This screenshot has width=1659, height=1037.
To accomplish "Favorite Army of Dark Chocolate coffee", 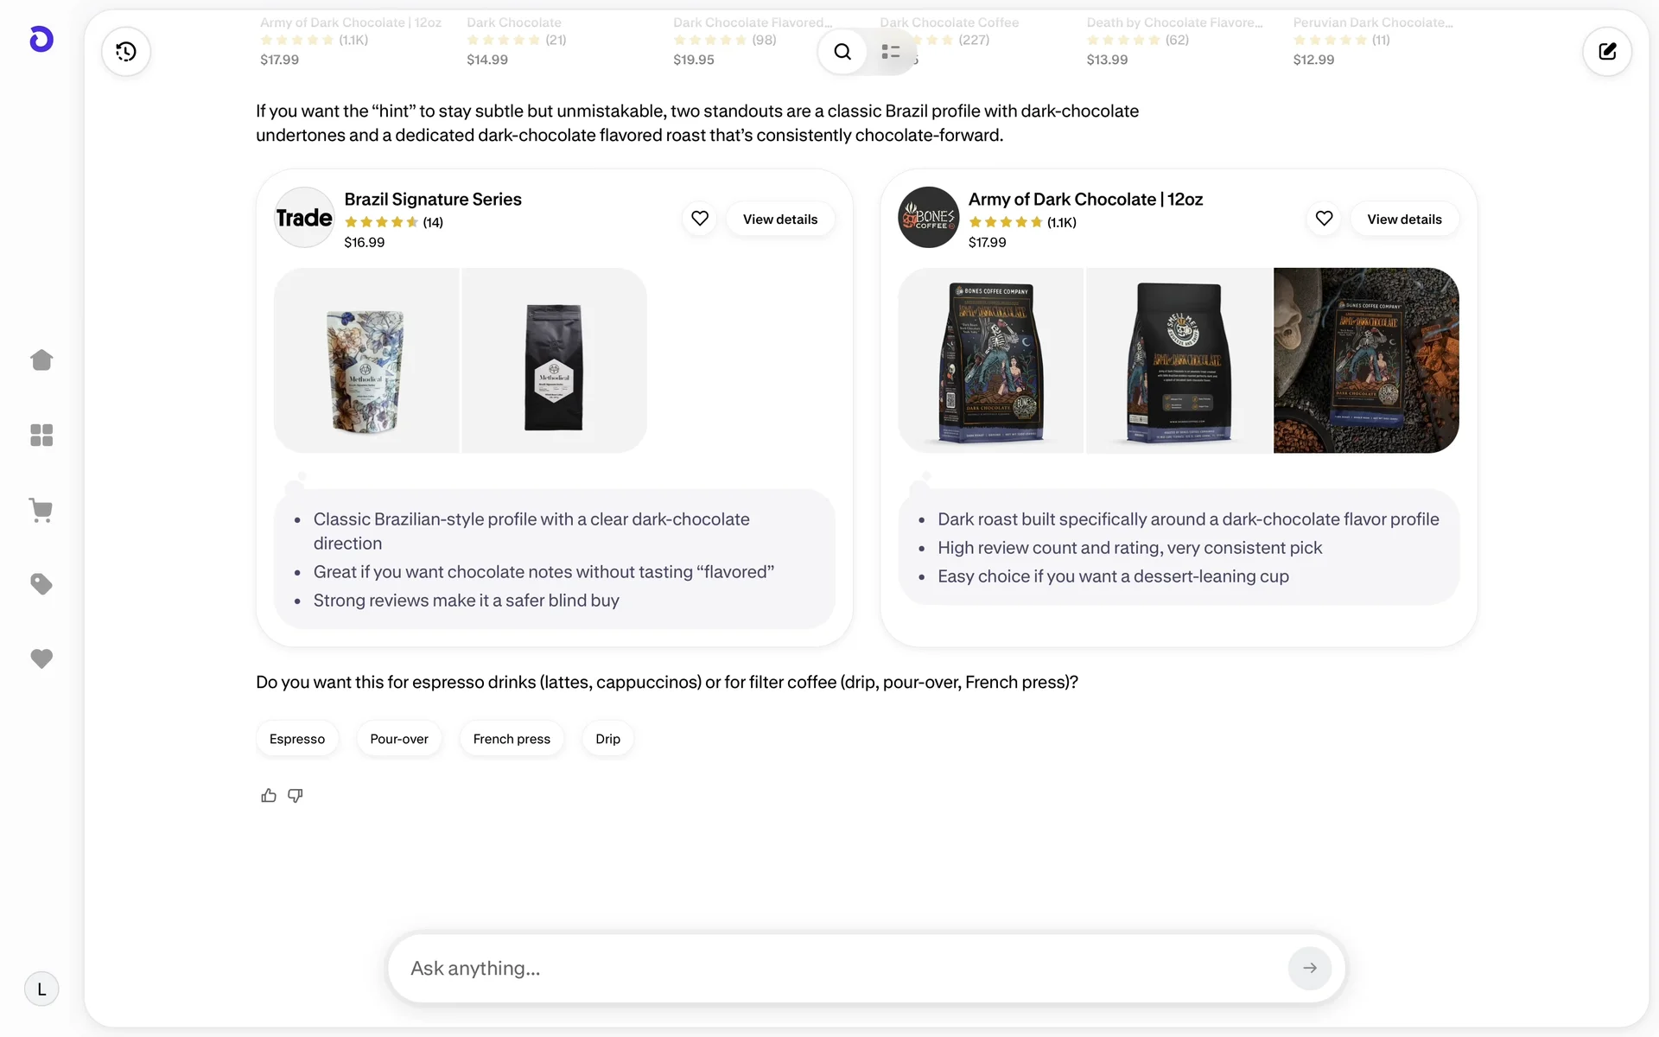I will click(x=1324, y=219).
